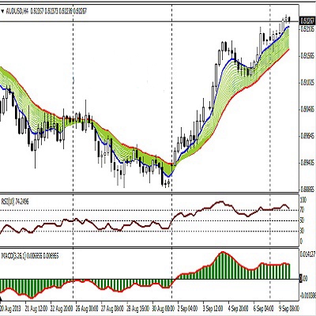Click the 0.88865 price scale value

pos(307,190)
